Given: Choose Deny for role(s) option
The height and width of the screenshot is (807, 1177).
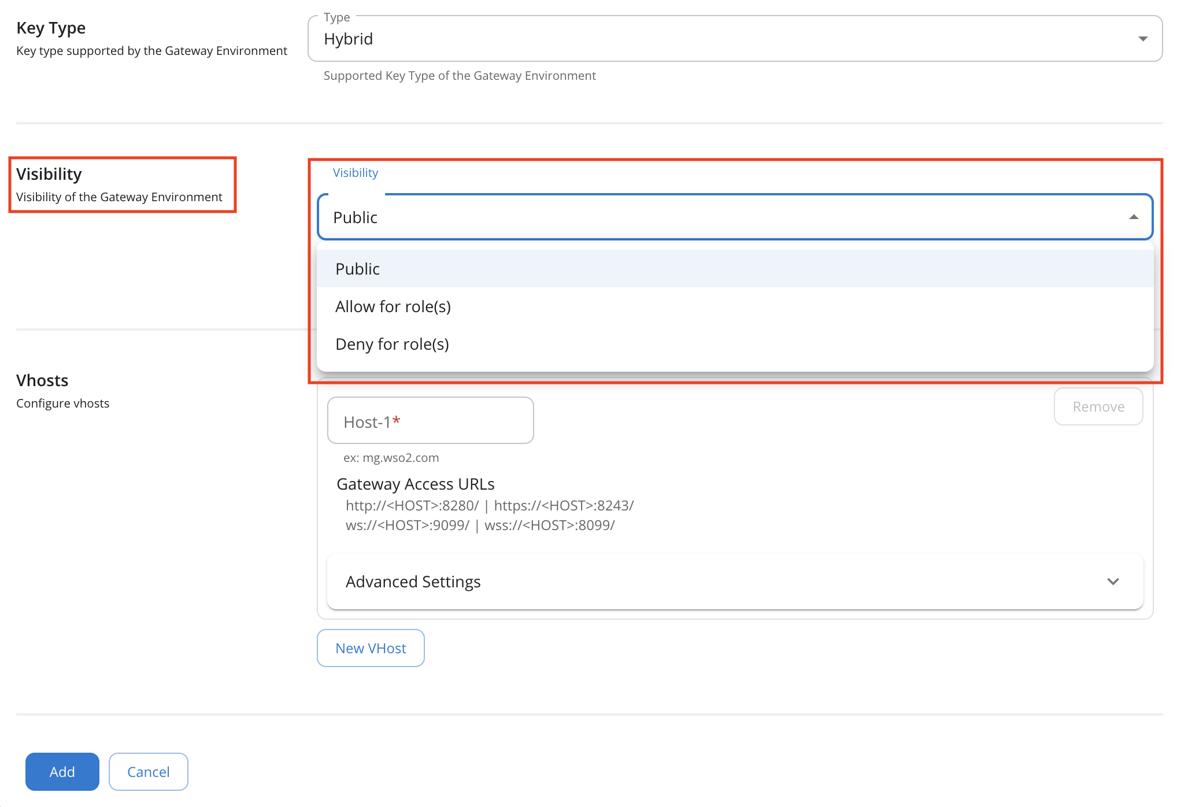Looking at the screenshot, I should 392,344.
